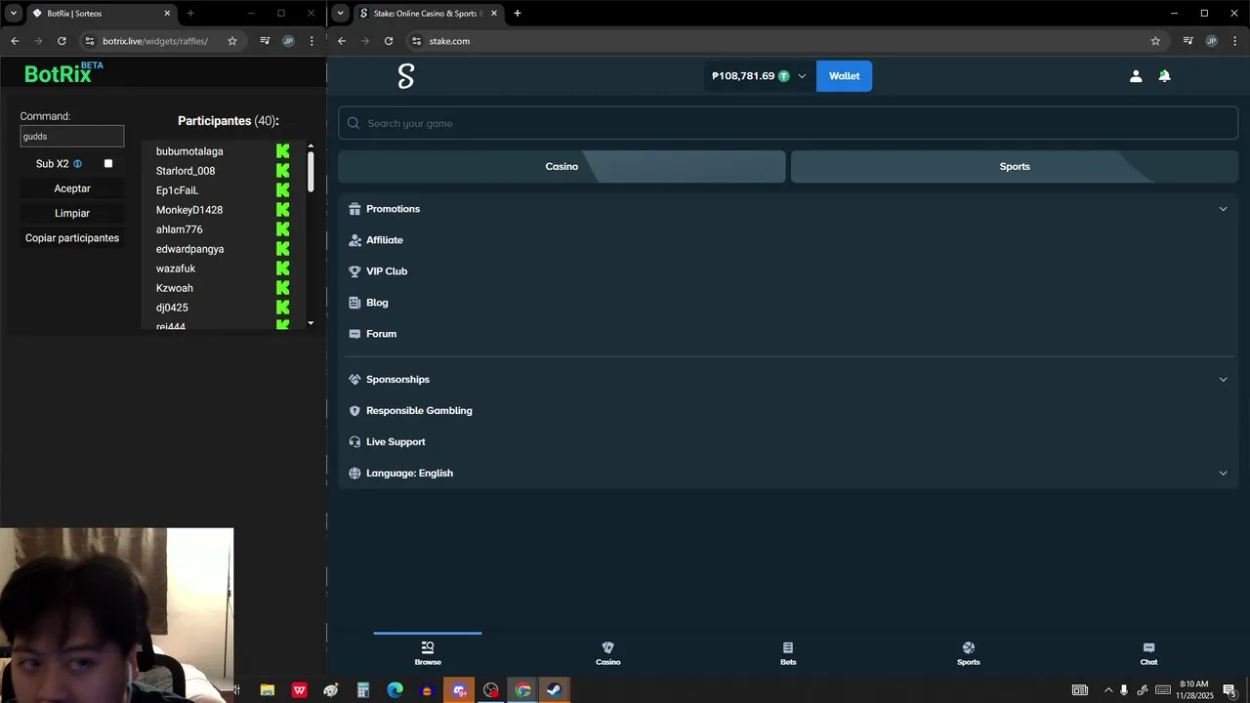
Task: Open the taskbar notification center icon
Action: 1229,690
